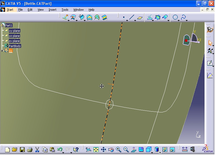Open dropdown arrow under Extrude tool

[68, 21]
